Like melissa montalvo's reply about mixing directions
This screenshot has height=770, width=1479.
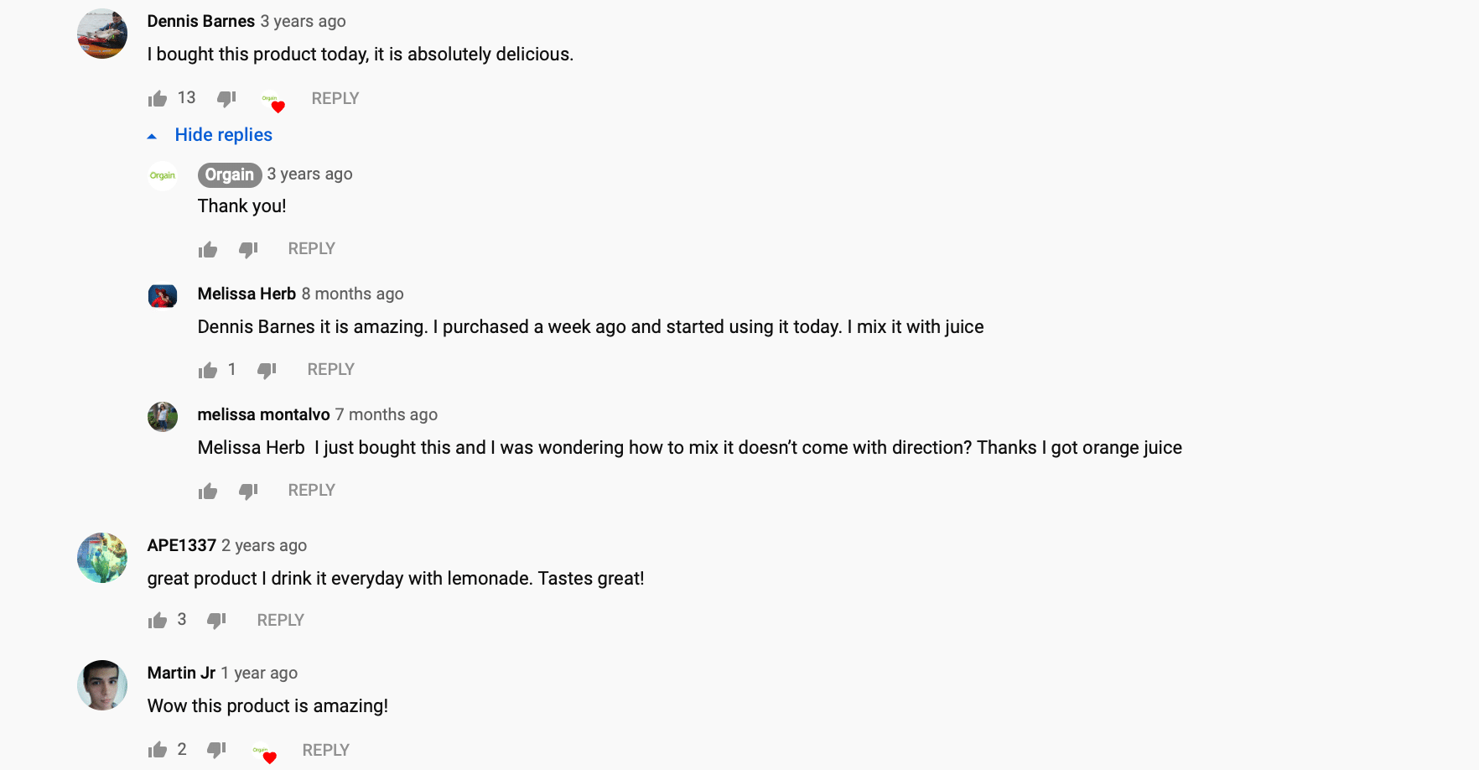tap(207, 491)
